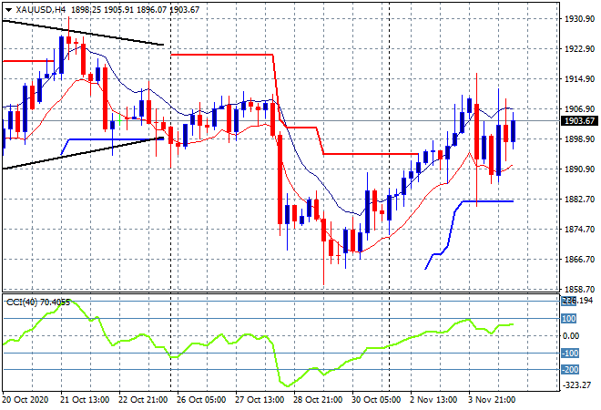Screen dimensions: 601x410
Task: Click the 30 Oct 05:00 time label
Action: (376, 400)
